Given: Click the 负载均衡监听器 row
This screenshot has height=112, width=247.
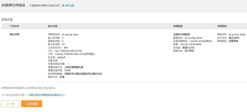Looking at the screenshot, I should coord(58,64).
